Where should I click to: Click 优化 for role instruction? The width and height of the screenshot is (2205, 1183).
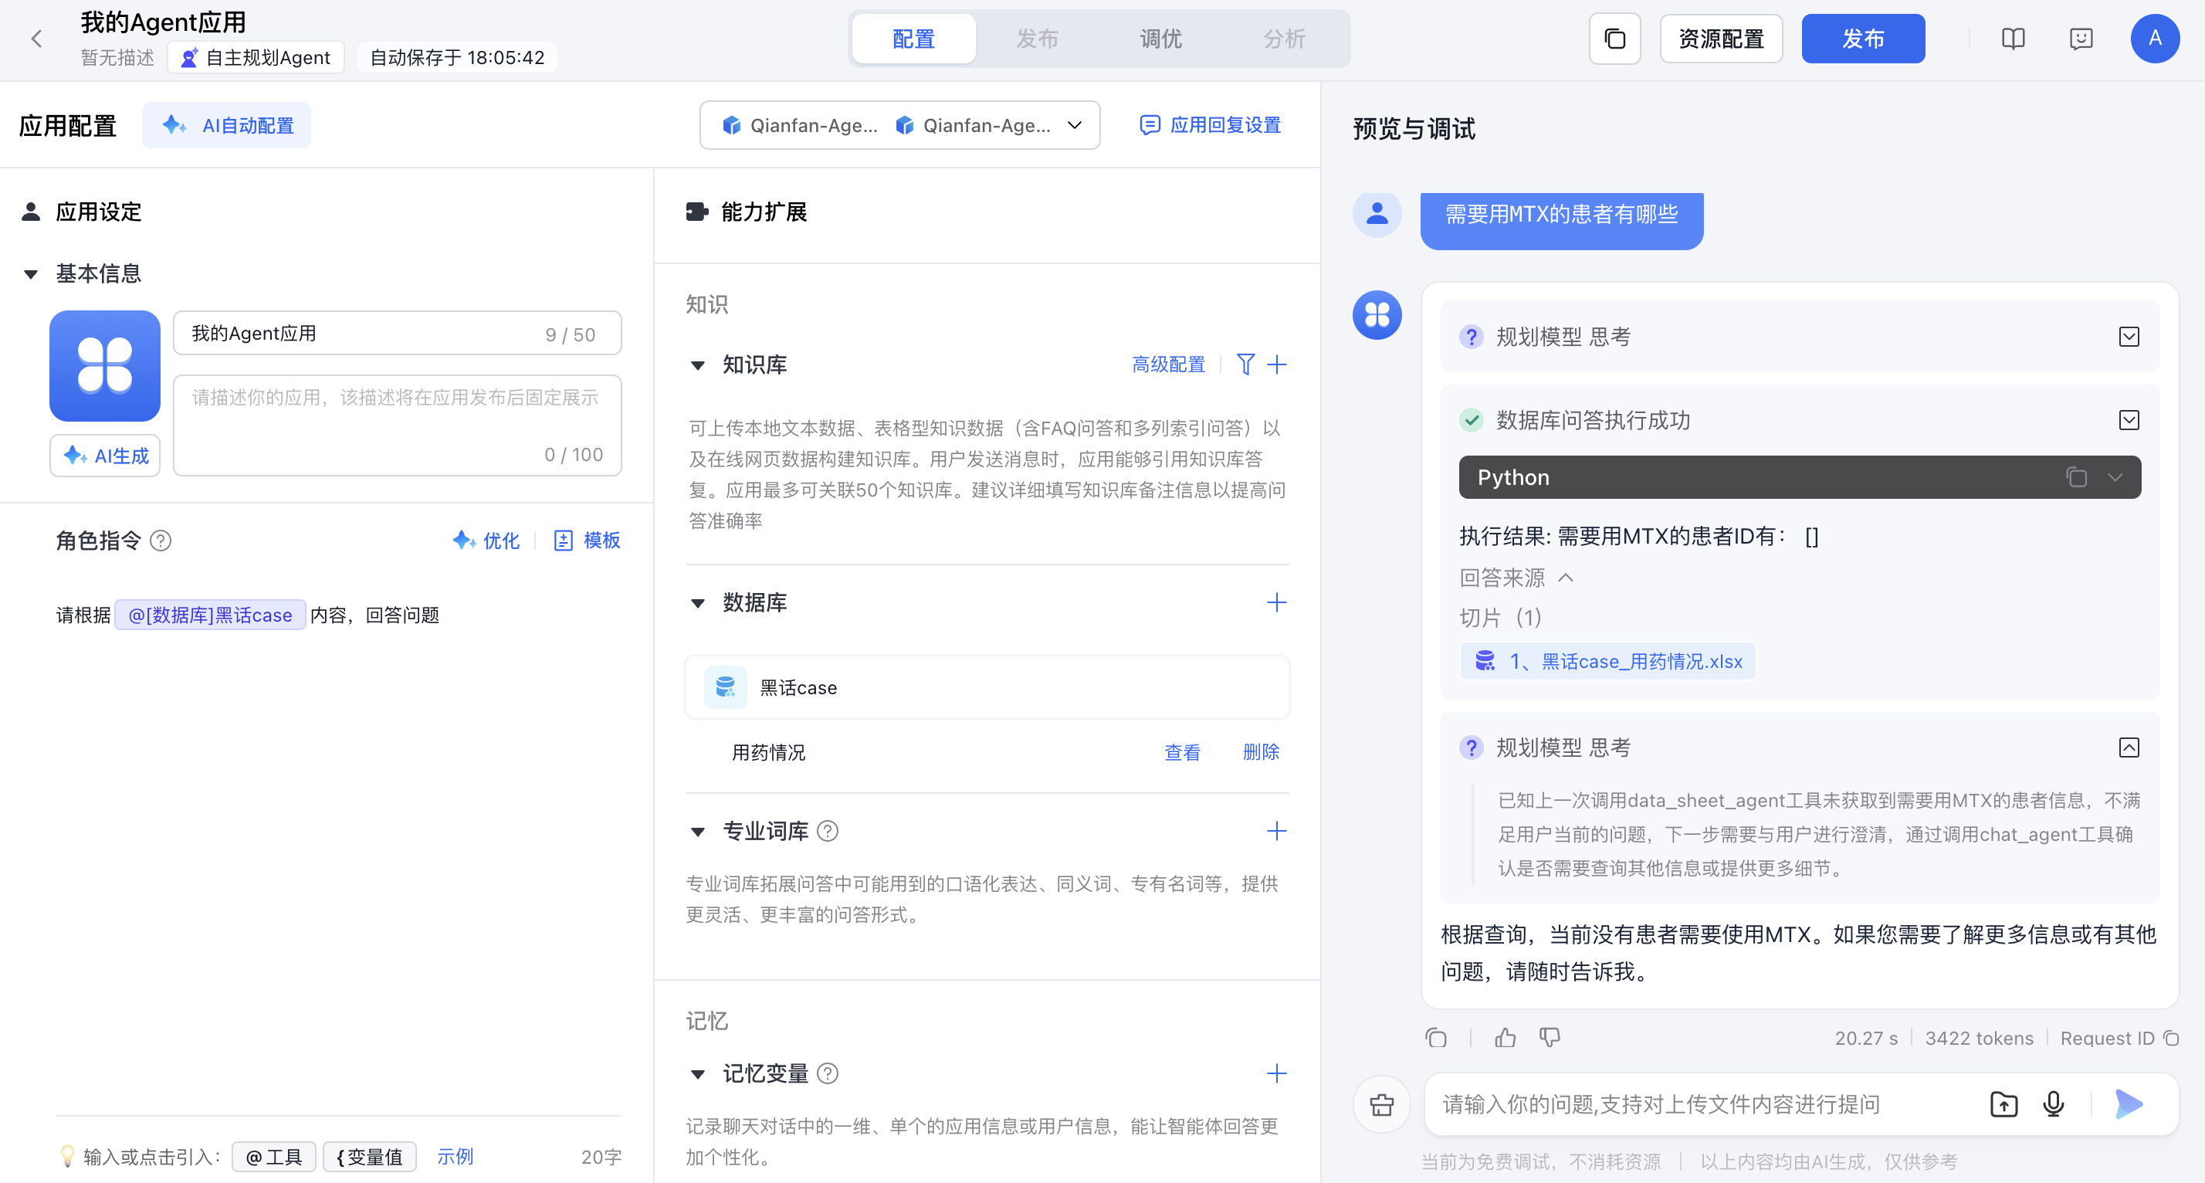(486, 540)
